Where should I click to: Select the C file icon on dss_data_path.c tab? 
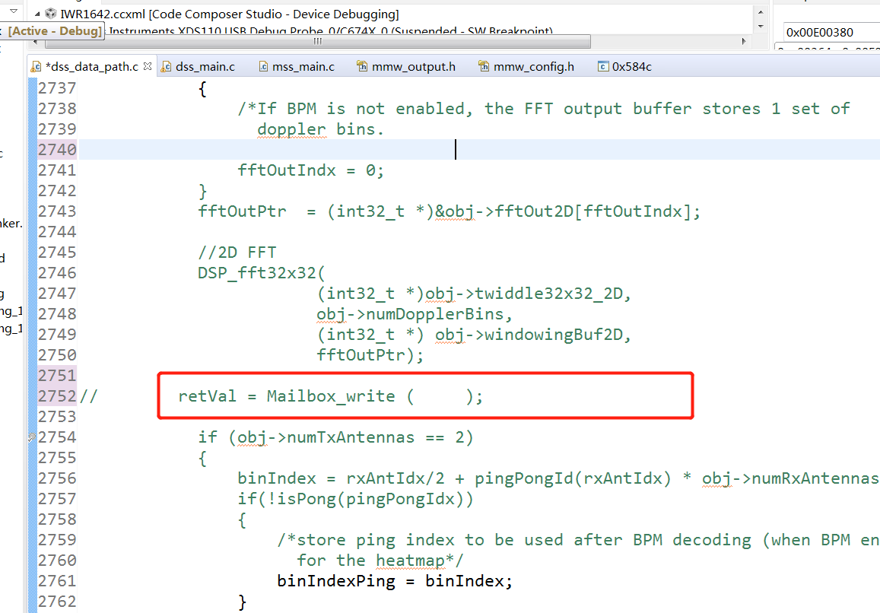(x=36, y=66)
